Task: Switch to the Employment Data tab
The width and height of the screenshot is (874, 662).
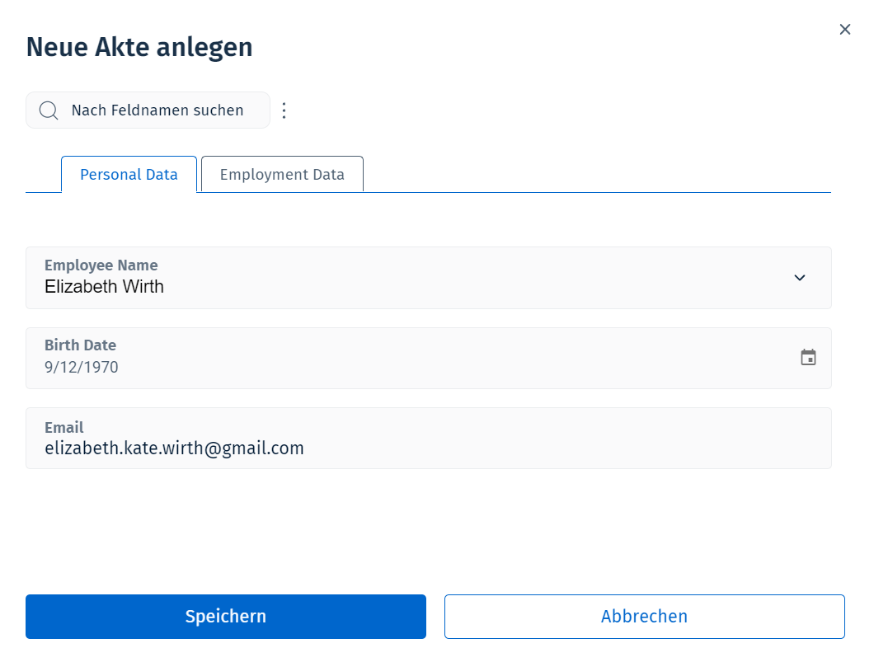Action: 282,175
